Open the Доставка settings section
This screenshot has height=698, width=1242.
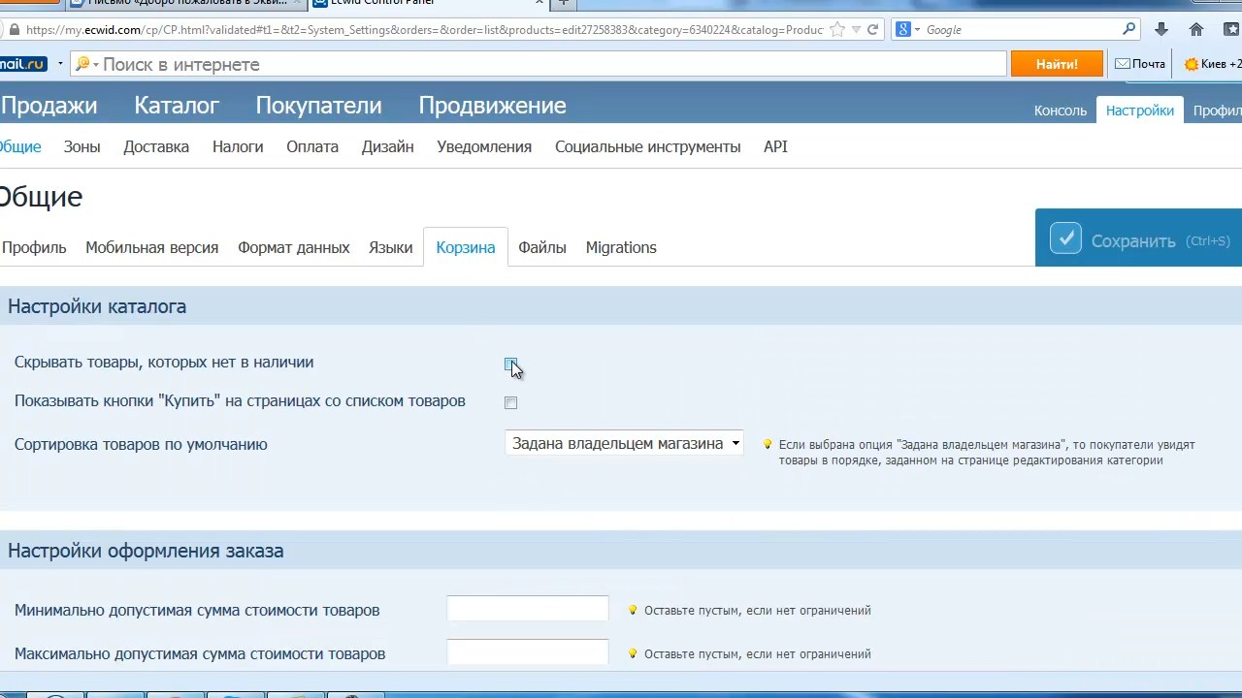[x=156, y=147]
